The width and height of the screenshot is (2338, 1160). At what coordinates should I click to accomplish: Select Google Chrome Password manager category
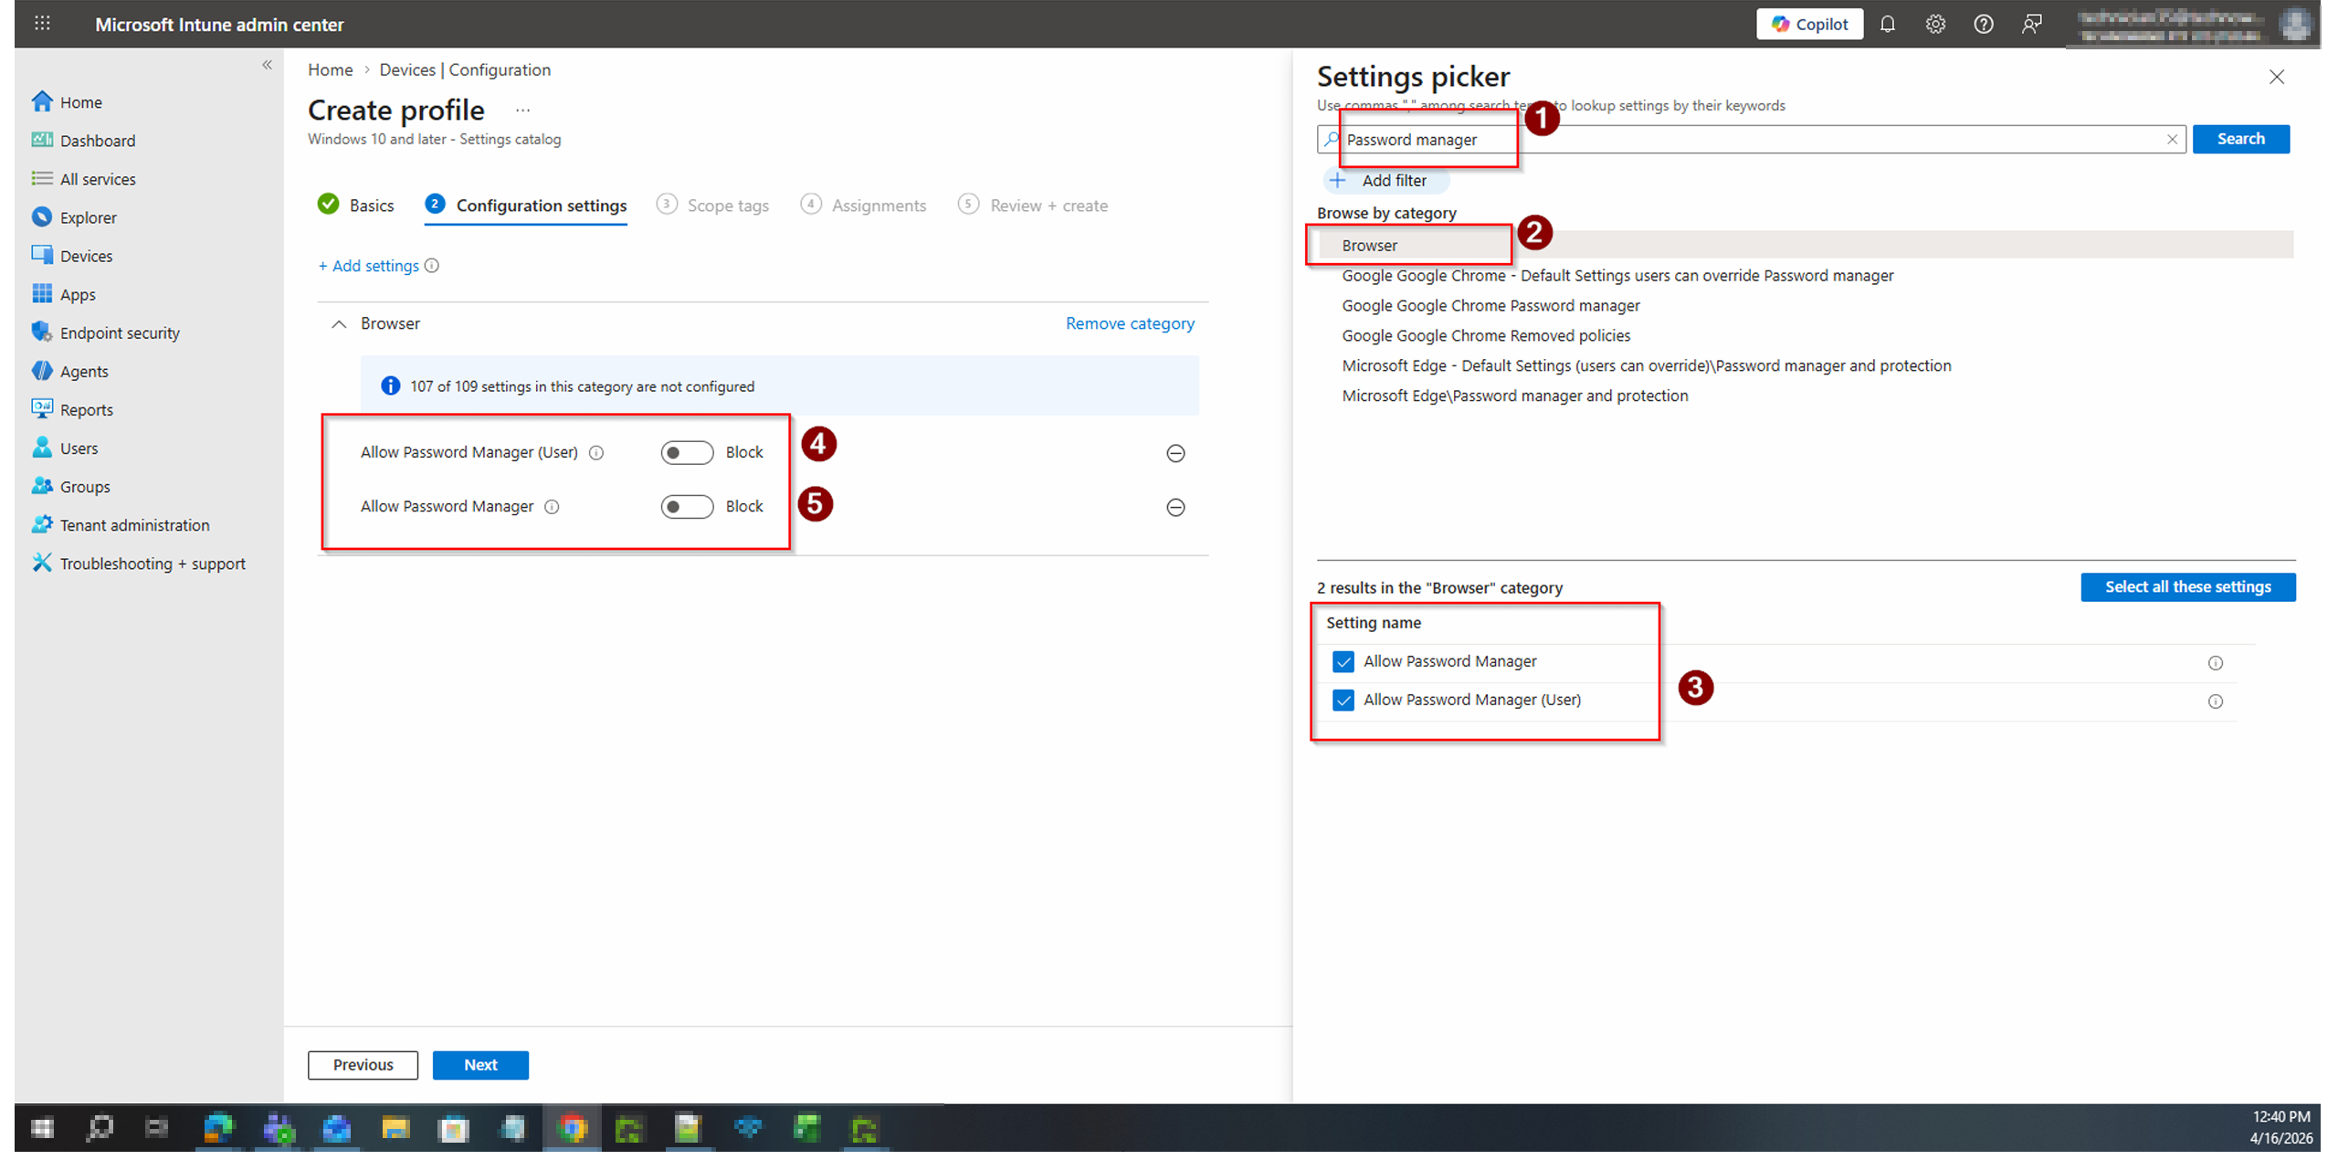[1490, 305]
